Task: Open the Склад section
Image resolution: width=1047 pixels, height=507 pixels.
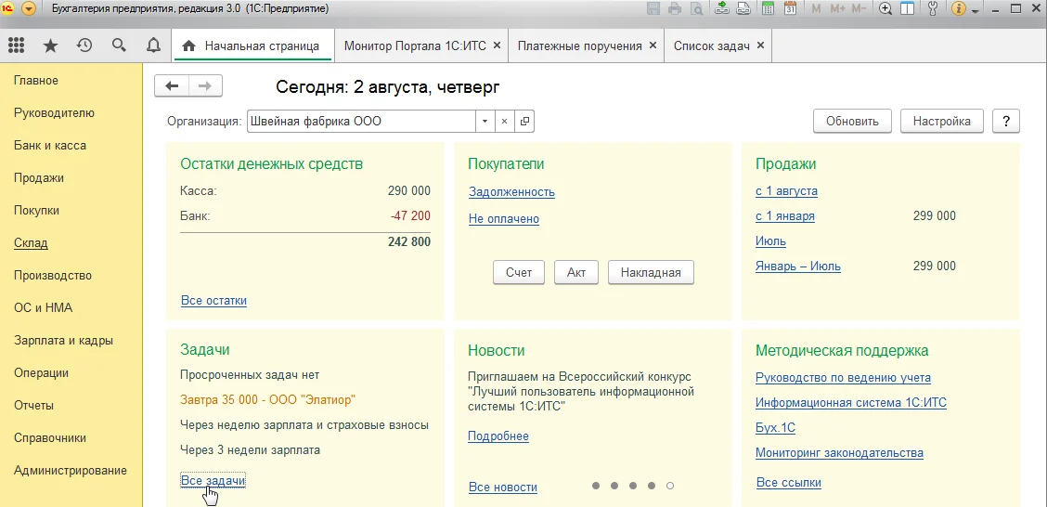Action: click(31, 243)
